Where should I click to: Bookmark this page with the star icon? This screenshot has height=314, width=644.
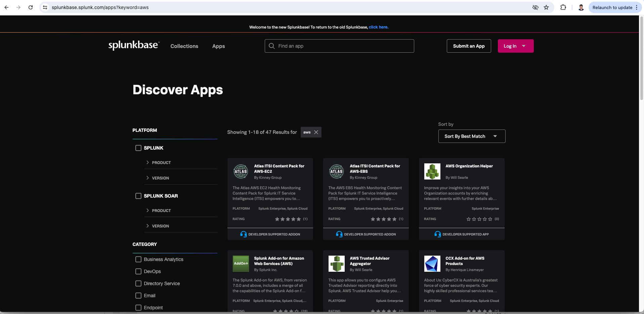[x=546, y=7]
